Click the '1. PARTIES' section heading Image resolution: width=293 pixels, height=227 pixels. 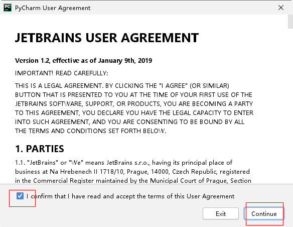pos(40,149)
